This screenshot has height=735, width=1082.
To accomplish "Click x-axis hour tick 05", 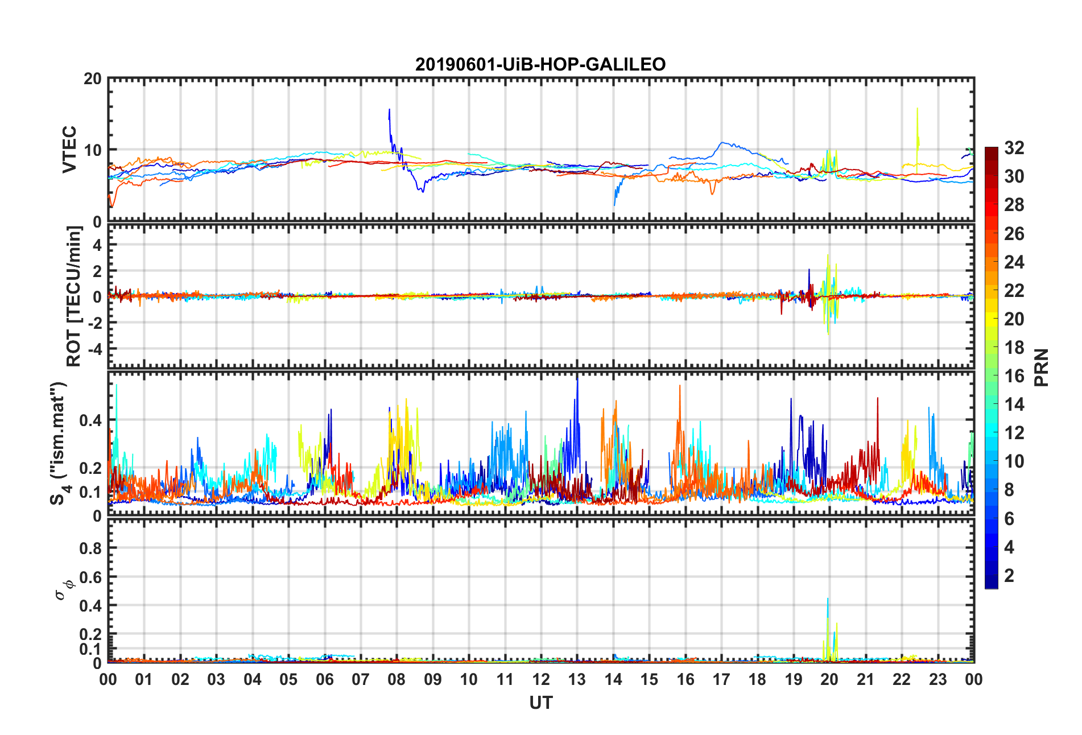I will pyautogui.click(x=288, y=679).
